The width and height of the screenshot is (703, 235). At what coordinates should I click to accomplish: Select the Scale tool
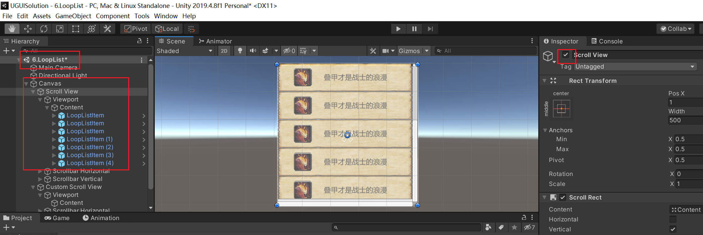60,29
